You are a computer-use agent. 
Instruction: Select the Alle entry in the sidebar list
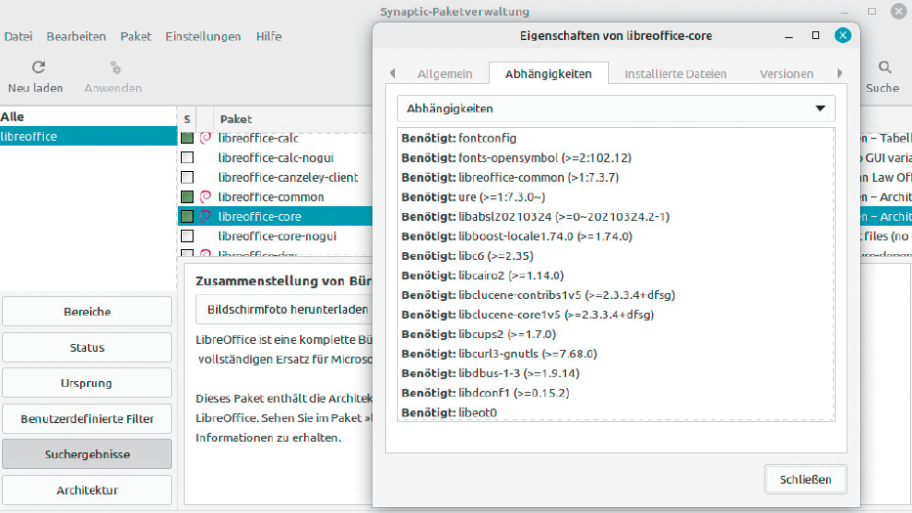(x=88, y=116)
